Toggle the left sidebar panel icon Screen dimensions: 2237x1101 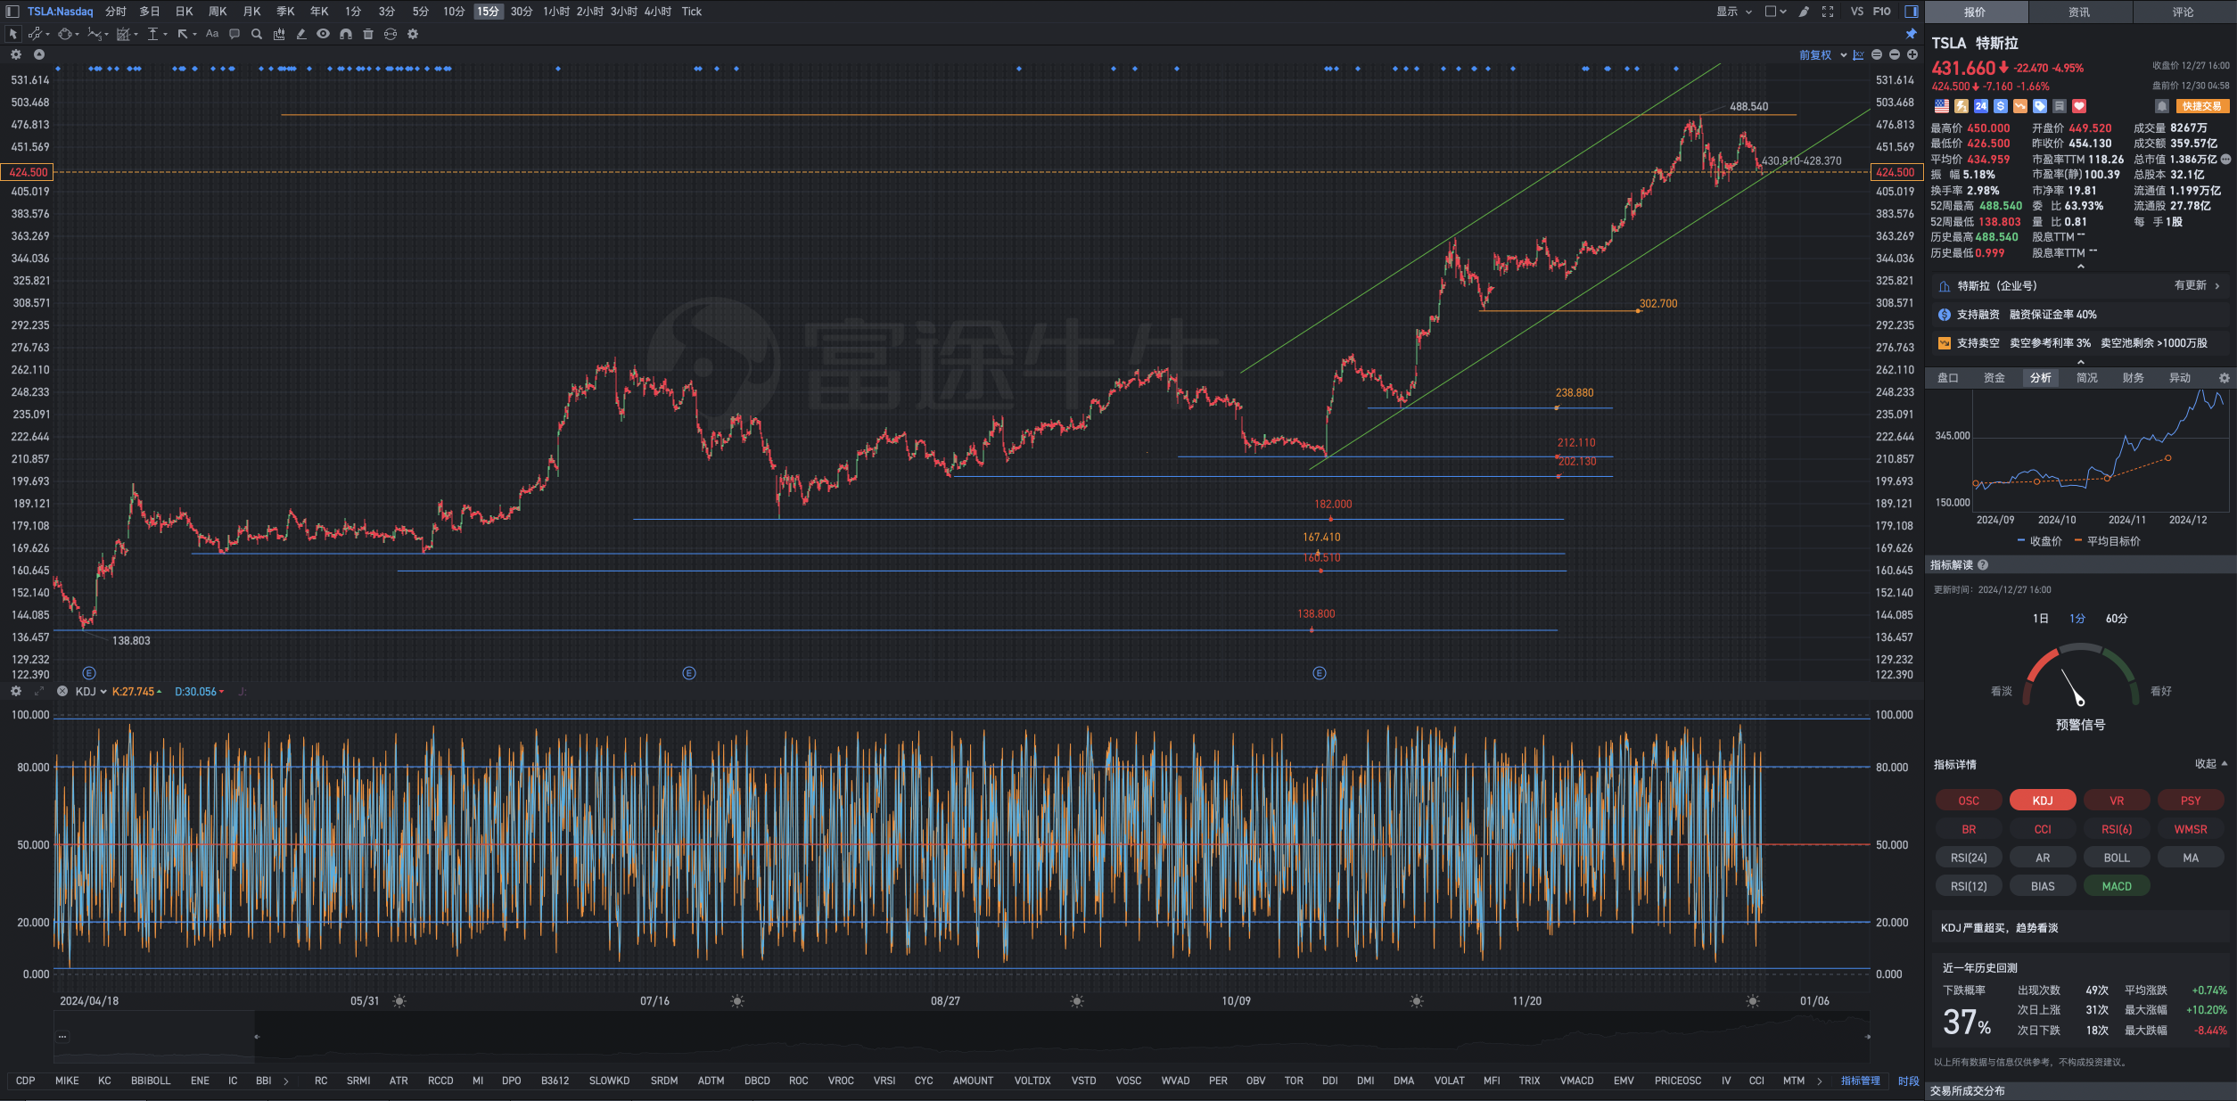[x=12, y=12]
